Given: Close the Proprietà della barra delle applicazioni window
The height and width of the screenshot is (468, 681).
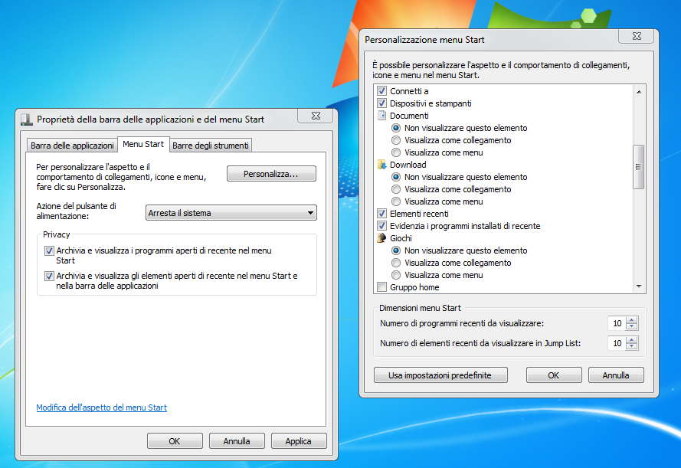Looking at the screenshot, I should tap(315, 116).
